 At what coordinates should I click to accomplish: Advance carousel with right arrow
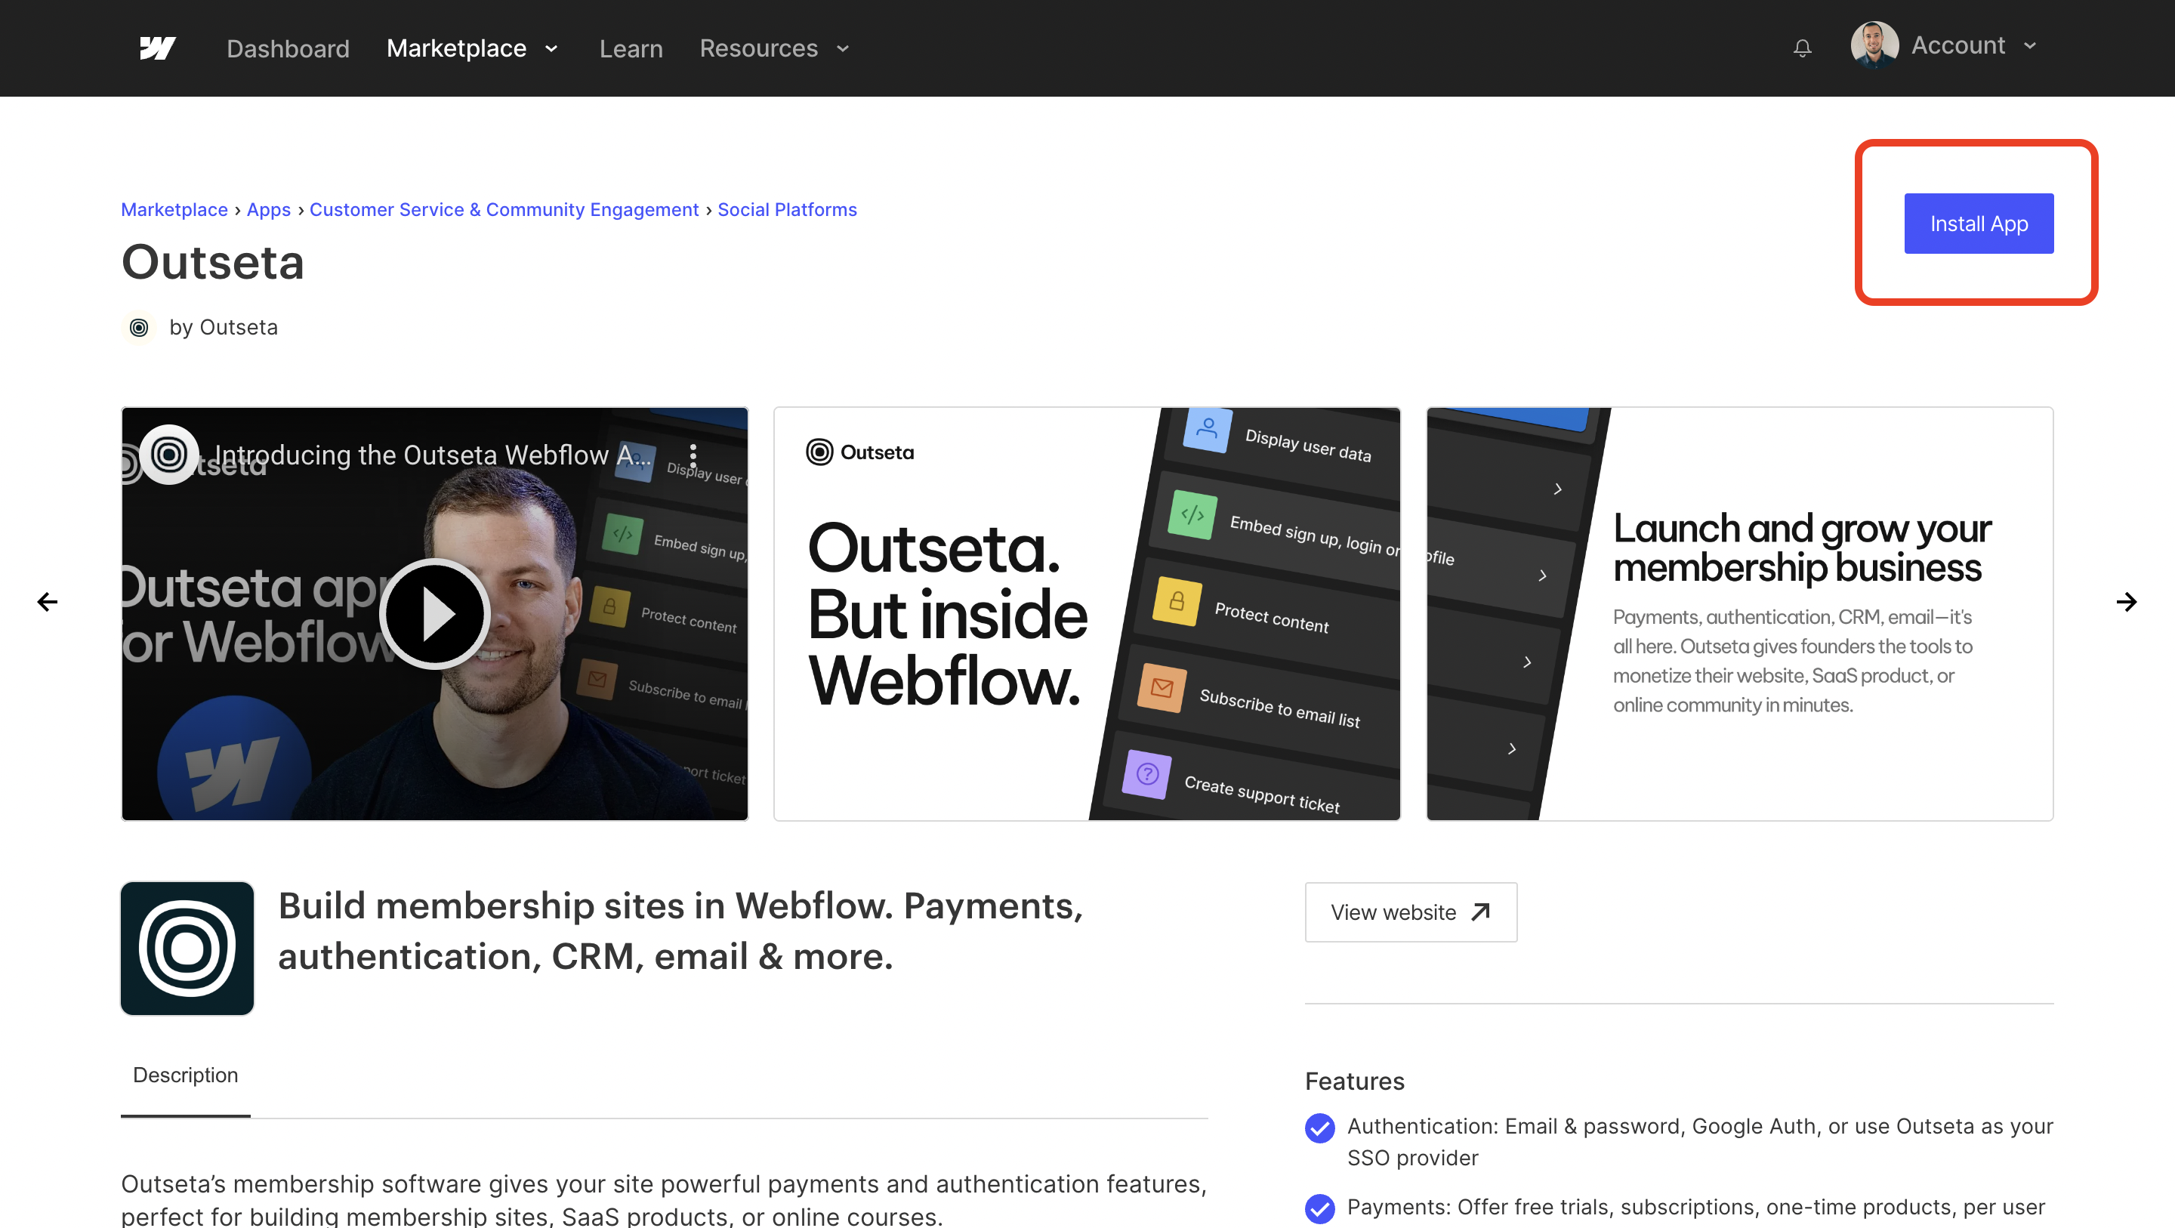coord(2126,601)
